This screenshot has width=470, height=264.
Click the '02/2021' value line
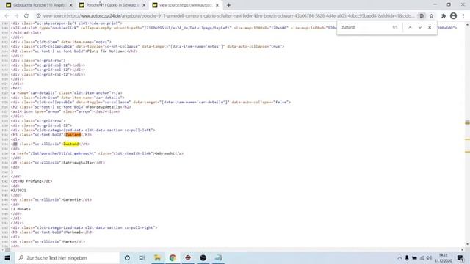(x=18, y=191)
